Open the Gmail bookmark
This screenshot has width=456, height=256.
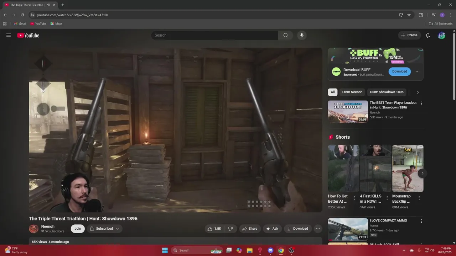pos(20,24)
